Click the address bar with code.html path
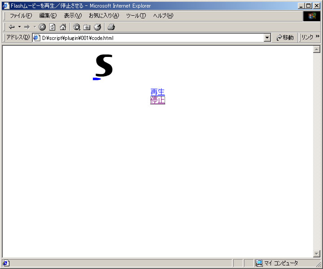 pos(148,38)
